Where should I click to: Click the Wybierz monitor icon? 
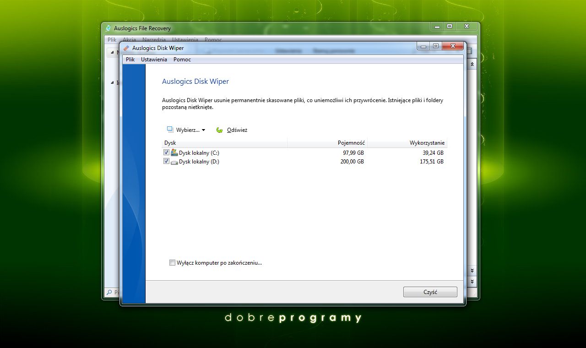[x=170, y=130]
